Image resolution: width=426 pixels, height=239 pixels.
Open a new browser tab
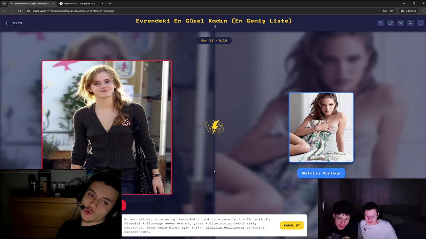110,3
